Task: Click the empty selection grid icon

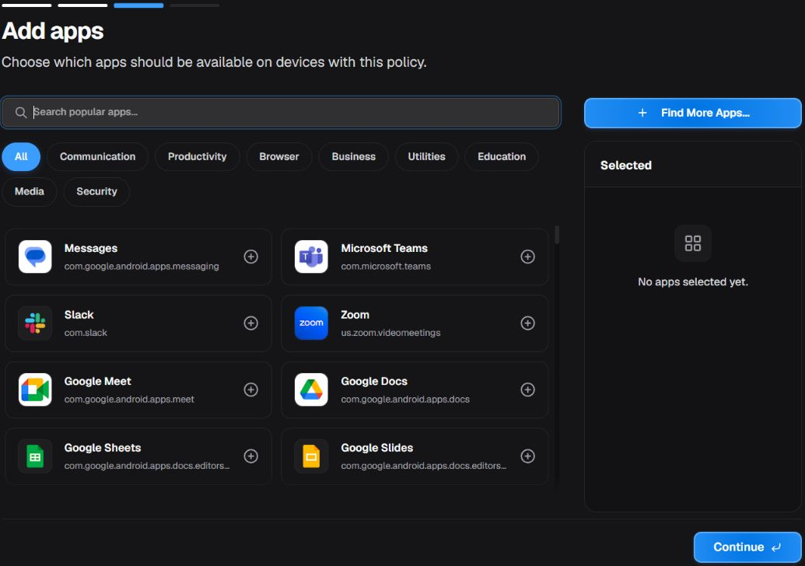Action: (x=692, y=243)
